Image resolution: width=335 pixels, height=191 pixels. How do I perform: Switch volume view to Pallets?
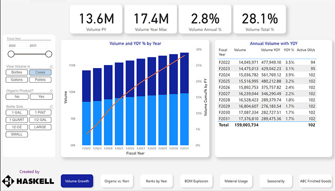click(40, 79)
